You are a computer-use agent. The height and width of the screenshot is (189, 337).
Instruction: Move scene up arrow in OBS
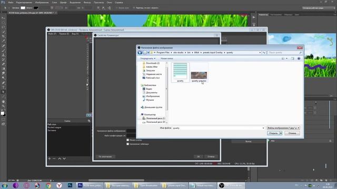click(x=60, y=159)
